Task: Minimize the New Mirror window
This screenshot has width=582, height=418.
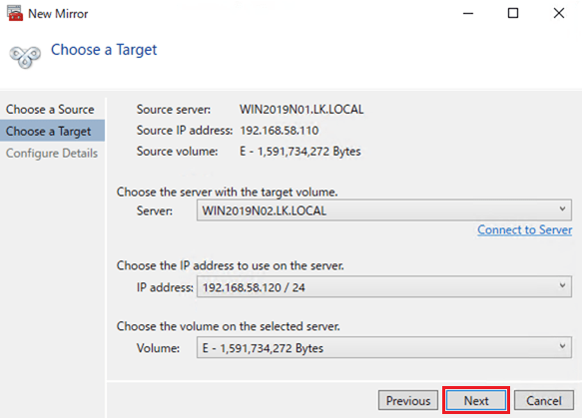Action: click(468, 13)
